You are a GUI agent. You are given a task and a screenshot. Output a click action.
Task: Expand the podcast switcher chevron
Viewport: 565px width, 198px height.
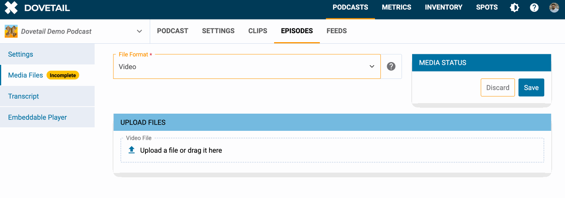pos(139,31)
